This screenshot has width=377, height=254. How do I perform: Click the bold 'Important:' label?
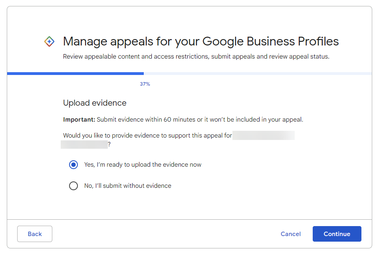pyautogui.click(x=79, y=120)
